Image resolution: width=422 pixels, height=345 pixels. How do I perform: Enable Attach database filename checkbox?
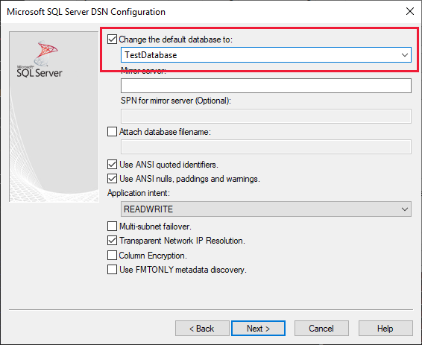[112, 132]
